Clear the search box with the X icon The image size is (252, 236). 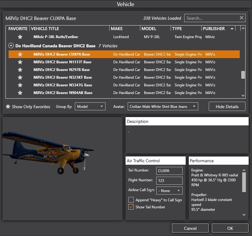click(x=241, y=18)
